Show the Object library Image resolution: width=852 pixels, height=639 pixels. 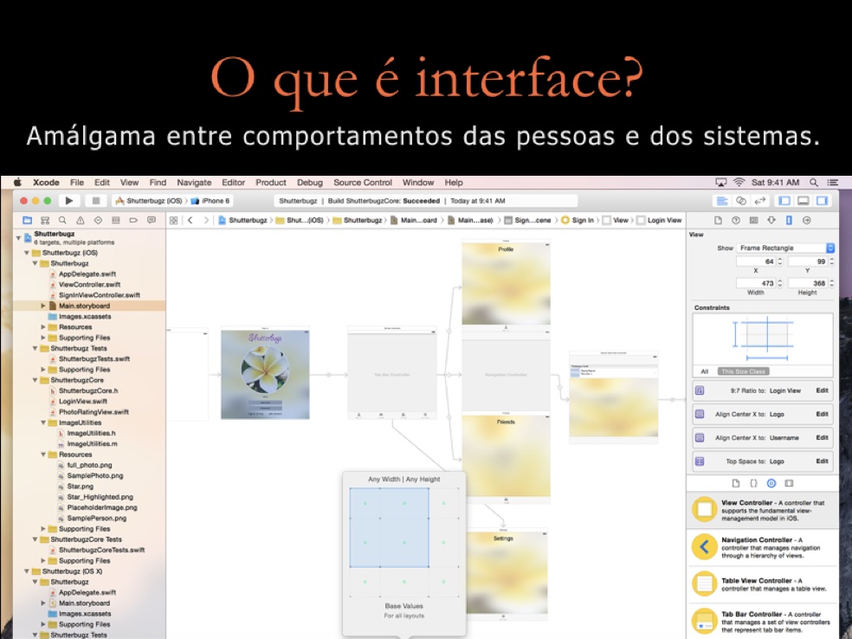pos(771,485)
